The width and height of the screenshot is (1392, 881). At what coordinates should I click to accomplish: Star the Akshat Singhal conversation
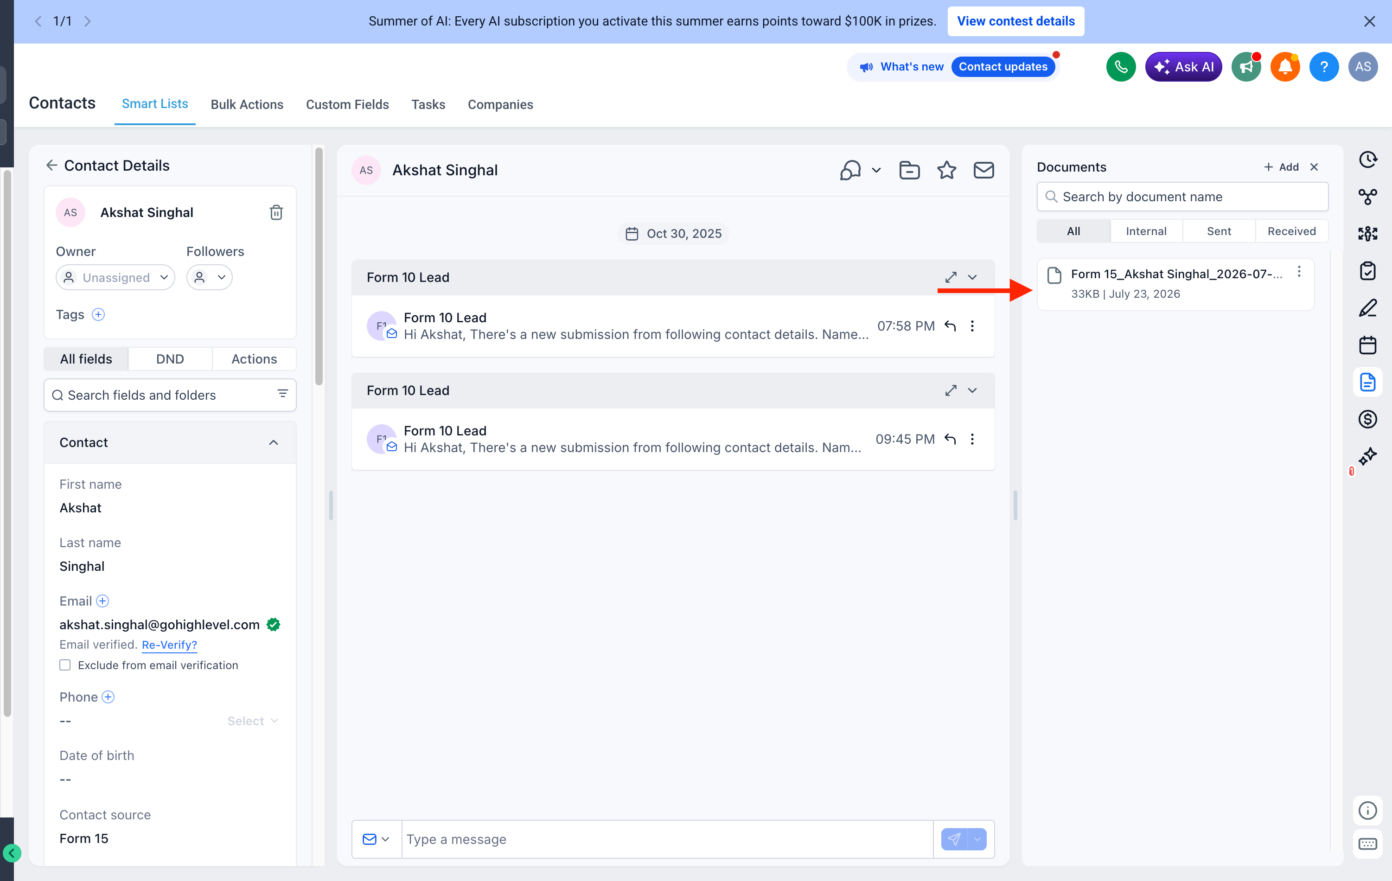tap(946, 170)
